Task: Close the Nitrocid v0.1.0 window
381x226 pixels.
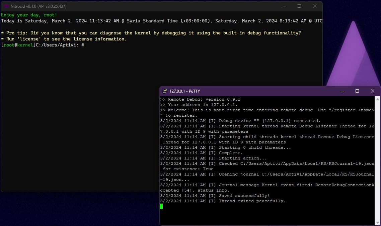Action: [x=315, y=6]
